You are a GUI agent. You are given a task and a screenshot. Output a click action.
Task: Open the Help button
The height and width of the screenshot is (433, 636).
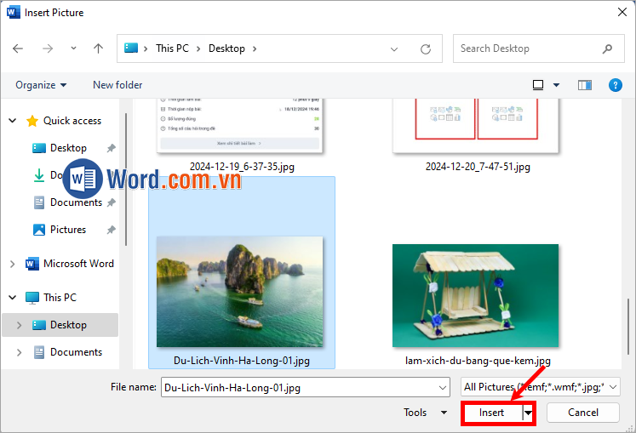(x=616, y=85)
